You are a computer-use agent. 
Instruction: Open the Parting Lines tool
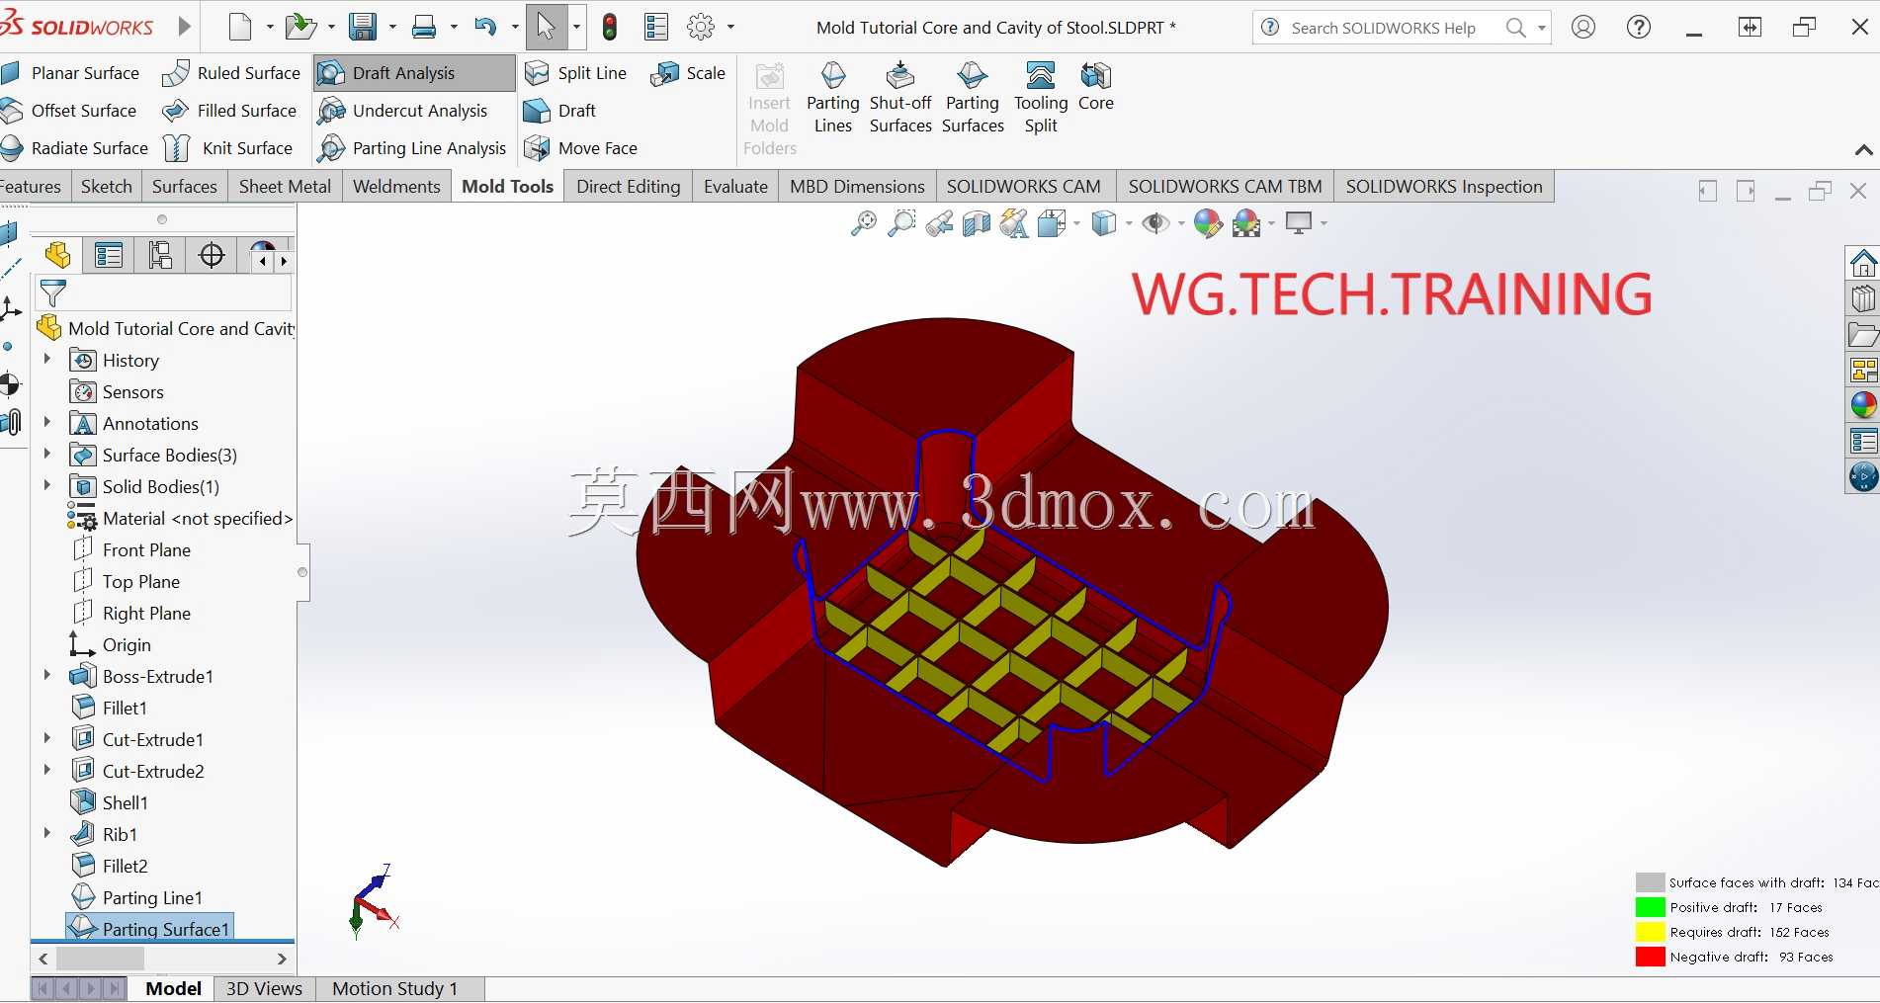833,98
